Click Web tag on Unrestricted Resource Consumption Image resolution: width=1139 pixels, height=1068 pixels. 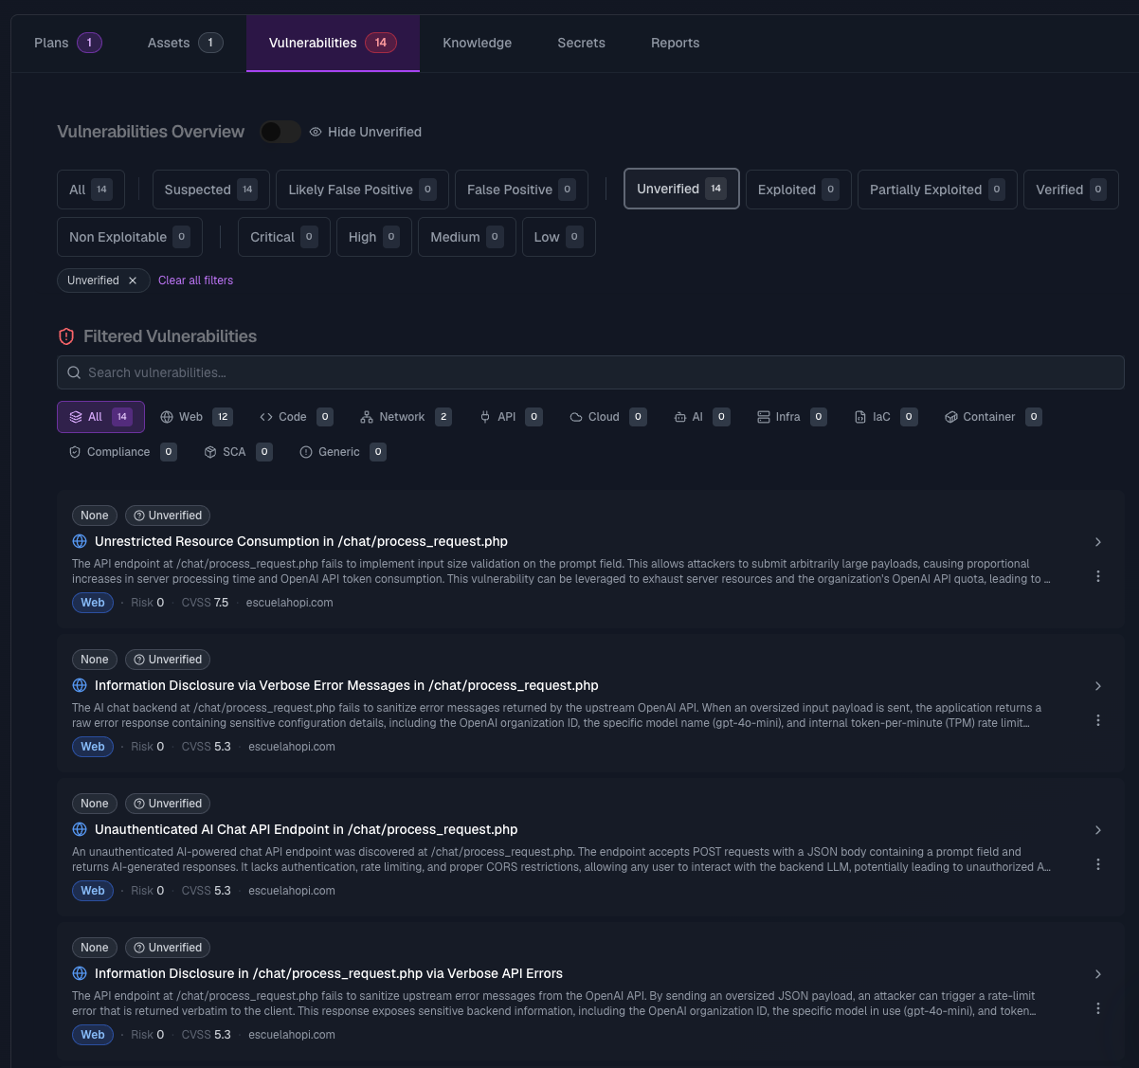click(93, 603)
